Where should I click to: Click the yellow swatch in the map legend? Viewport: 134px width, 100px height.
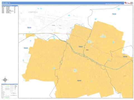coord(7,85)
